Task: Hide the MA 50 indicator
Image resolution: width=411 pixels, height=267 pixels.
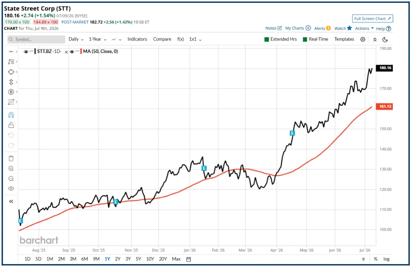Action: coord(72,52)
